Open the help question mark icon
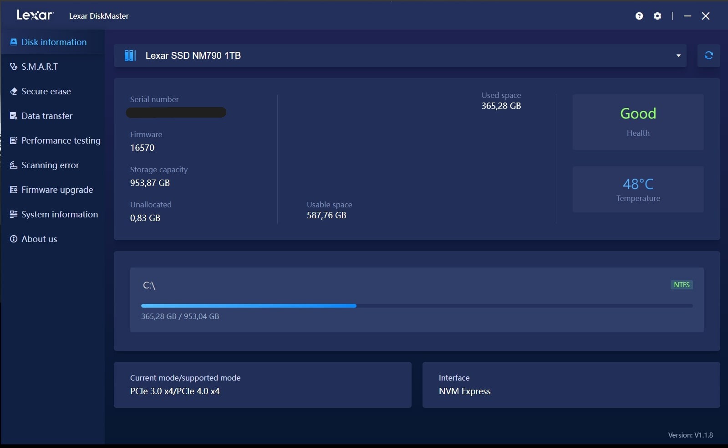The height and width of the screenshot is (448, 728). pos(639,16)
